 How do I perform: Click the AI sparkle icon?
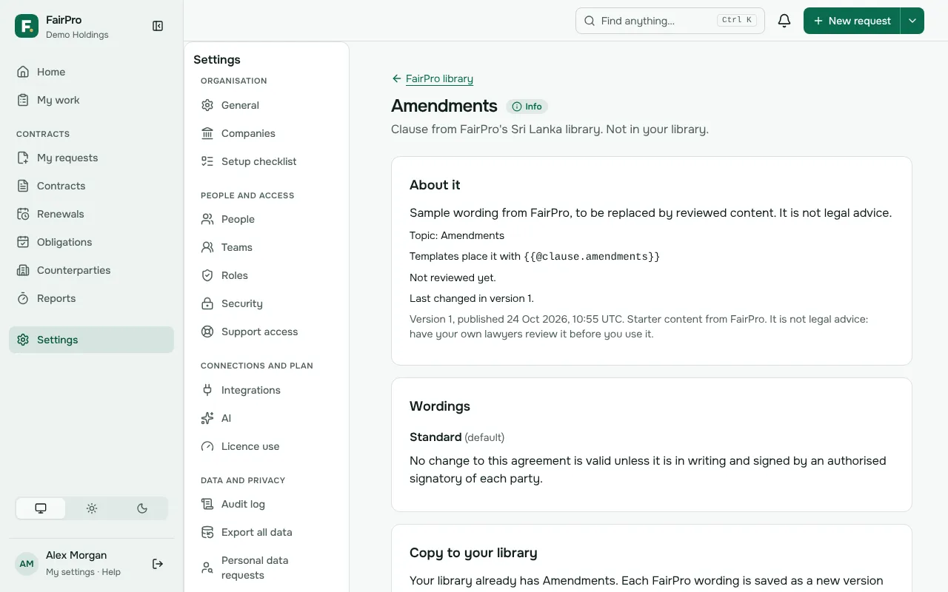tap(207, 418)
